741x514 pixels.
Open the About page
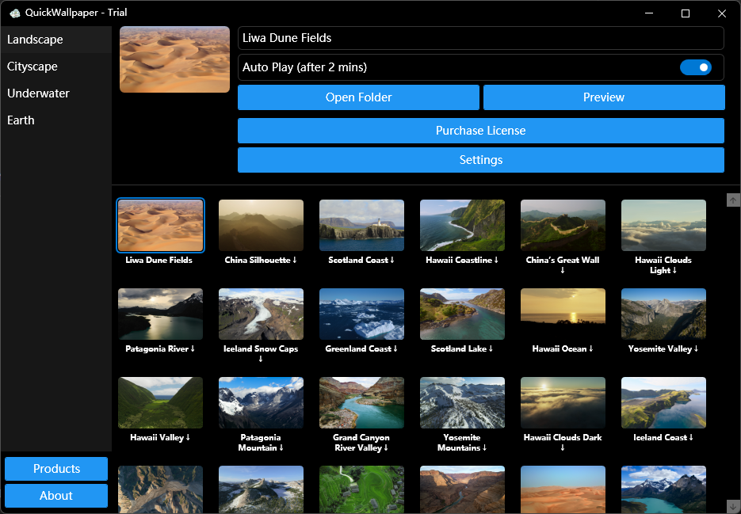pyautogui.click(x=55, y=496)
